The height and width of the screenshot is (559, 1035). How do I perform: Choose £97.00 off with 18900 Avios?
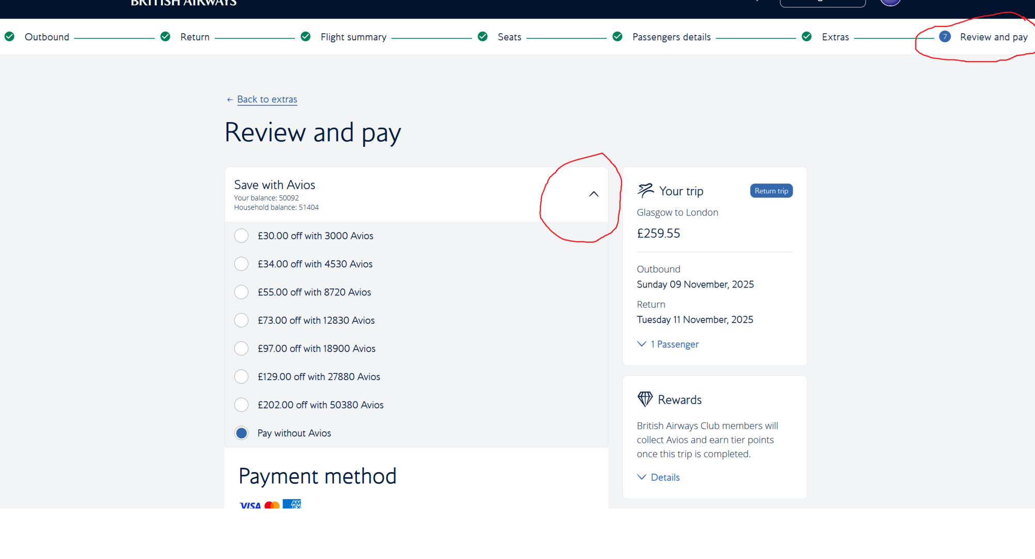point(241,349)
